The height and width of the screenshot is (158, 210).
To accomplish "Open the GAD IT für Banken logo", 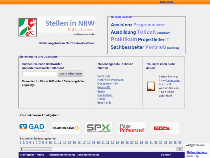I will [33, 128].
